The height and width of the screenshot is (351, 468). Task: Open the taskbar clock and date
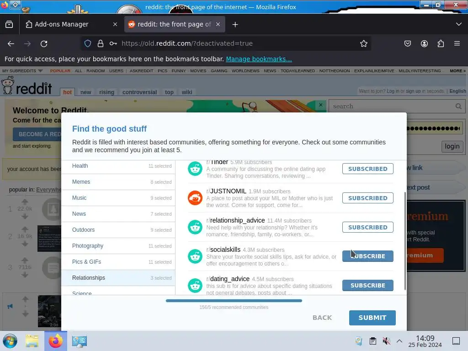(425, 341)
